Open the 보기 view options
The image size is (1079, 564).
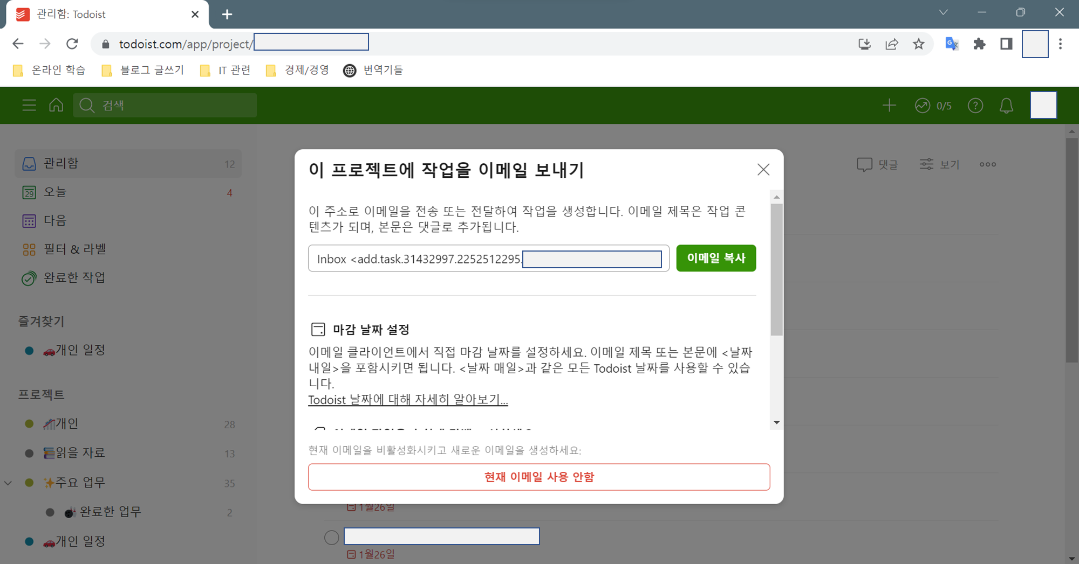point(939,164)
